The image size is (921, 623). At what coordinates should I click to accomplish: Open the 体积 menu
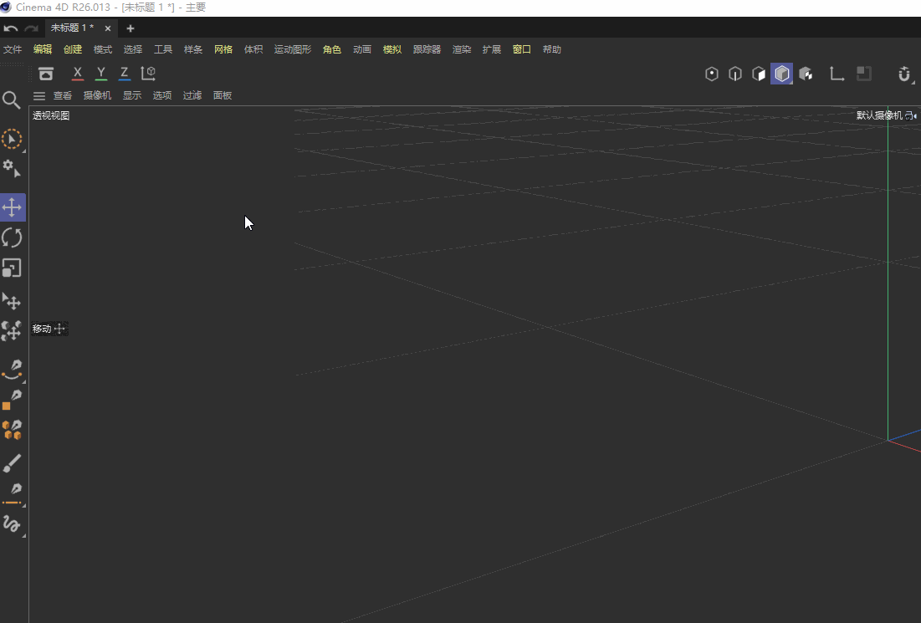[253, 49]
